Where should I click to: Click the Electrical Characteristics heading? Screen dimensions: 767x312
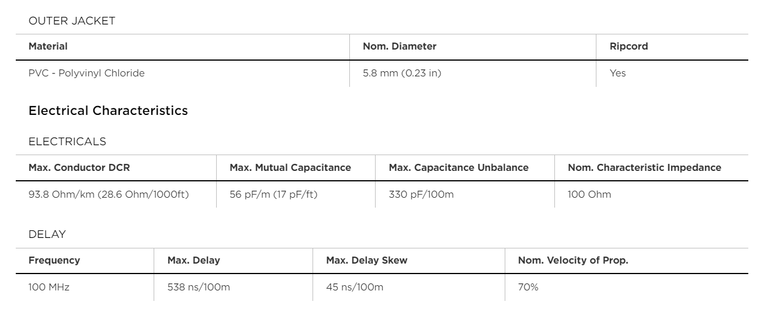pyautogui.click(x=108, y=110)
